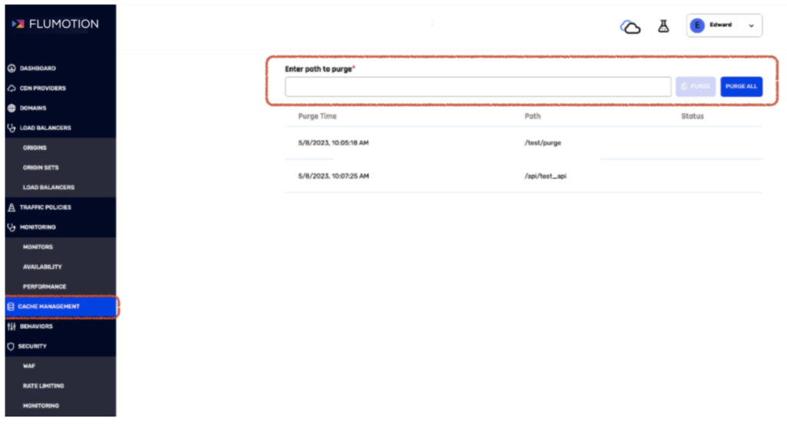The width and height of the screenshot is (787, 424).
Task: Select the CDN Providers cloud icon
Action: point(12,88)
